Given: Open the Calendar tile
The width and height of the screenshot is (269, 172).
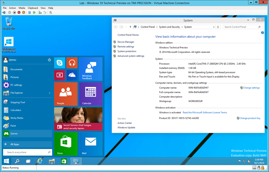Looking at the screenshot, I should pos(91,94).
